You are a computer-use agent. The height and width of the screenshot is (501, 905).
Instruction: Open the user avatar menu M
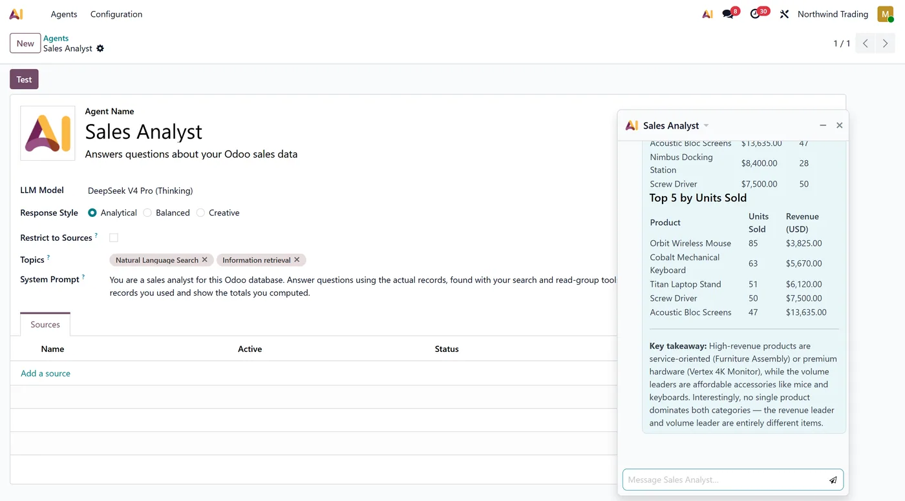point(885,14)
